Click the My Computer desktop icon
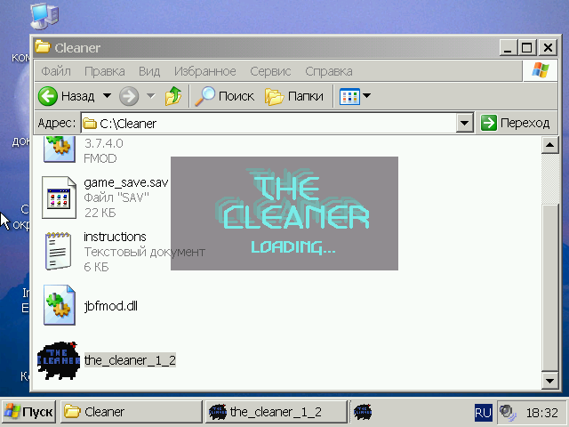Screen dimensions: 569x427 [44, 16]
